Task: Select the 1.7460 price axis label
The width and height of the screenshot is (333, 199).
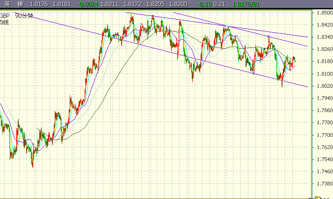Action: (325, 171)
